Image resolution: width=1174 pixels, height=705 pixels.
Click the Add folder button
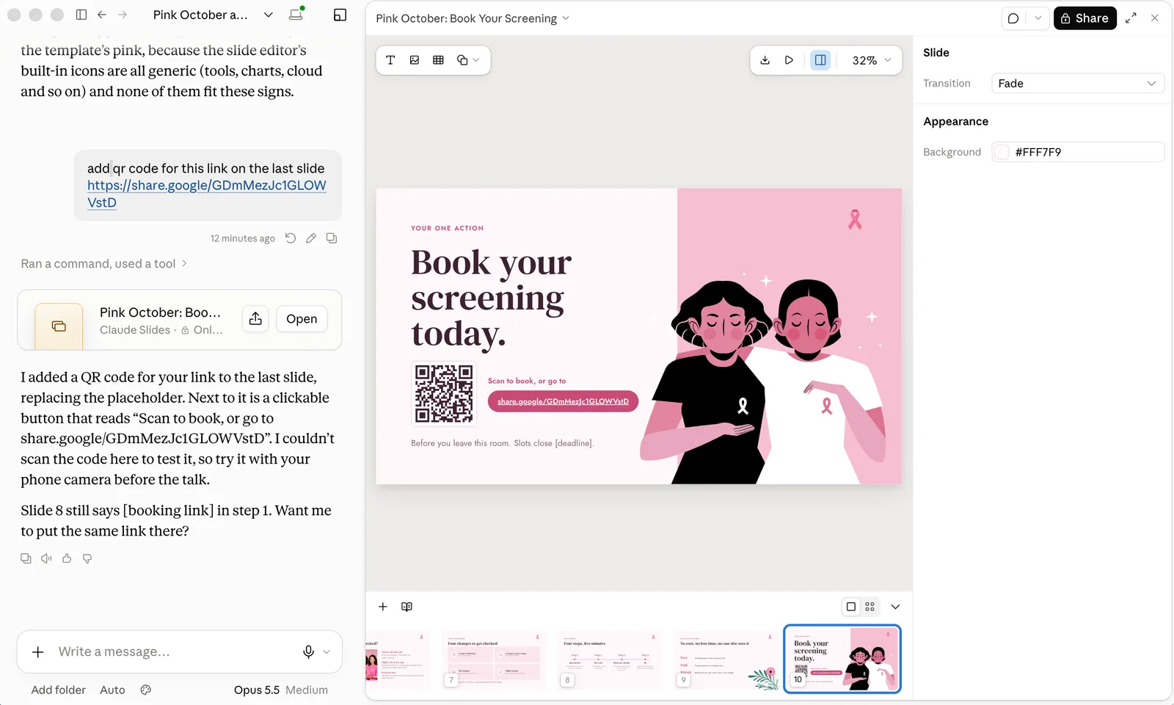(58, 690)
